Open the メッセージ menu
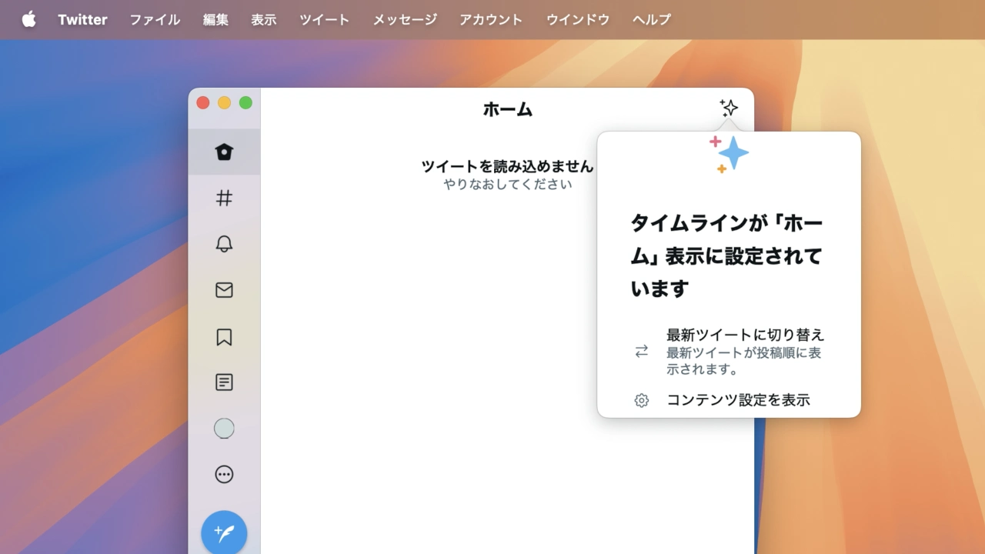This screenshot has width=985, height=554. tap(405, 19)
